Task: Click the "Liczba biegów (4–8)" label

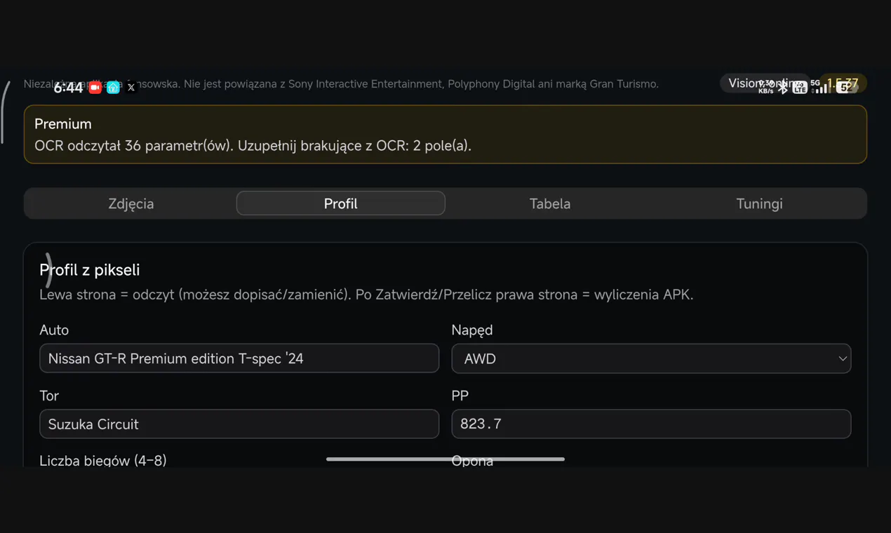Action: [103, 461]
